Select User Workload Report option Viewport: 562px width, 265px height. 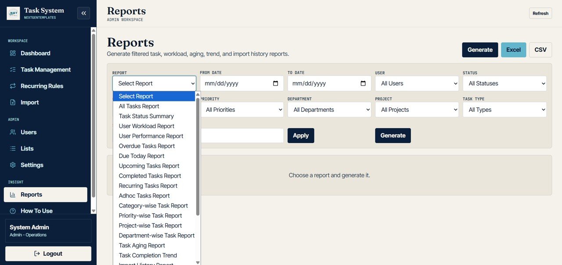coord(154,126)
